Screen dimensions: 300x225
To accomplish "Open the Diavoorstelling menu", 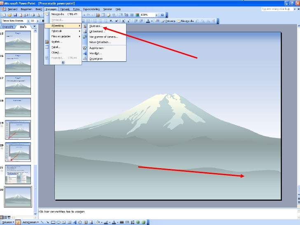I will pos(91,9).
